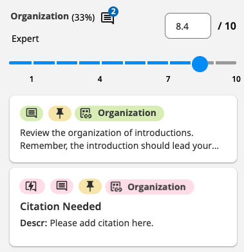This screenshot has width=244, height=252.
Task: Click the green Organization rubric tag
Action: click(119, 113)
